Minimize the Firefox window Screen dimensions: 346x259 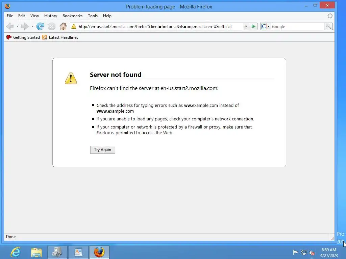306,6
